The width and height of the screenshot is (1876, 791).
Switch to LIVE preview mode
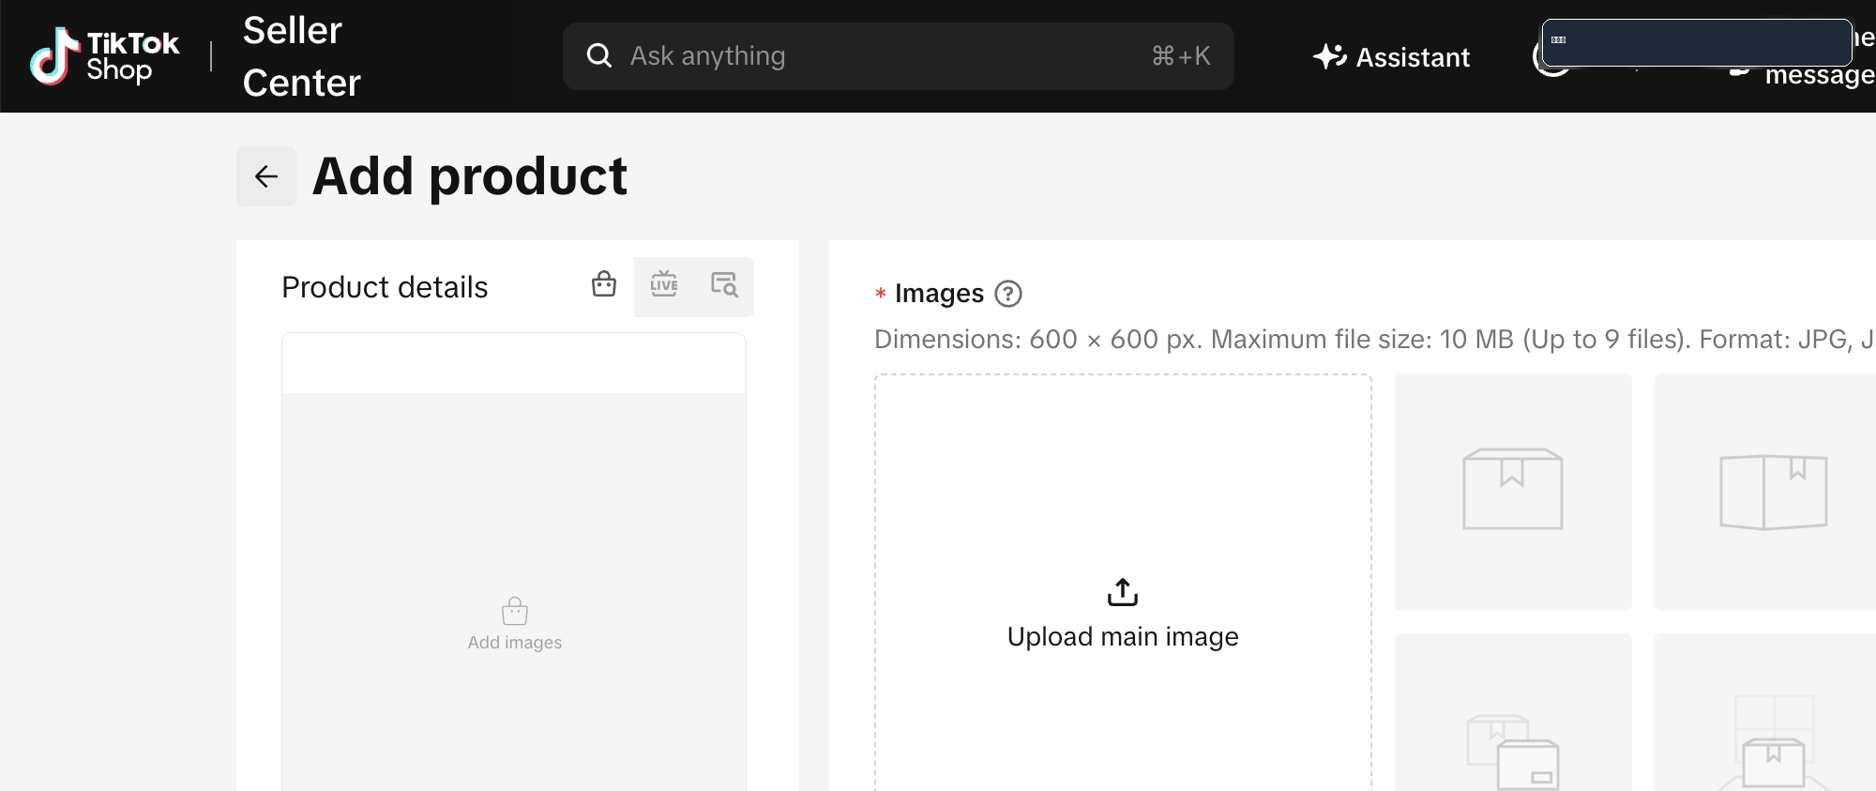tap(664, 284)
